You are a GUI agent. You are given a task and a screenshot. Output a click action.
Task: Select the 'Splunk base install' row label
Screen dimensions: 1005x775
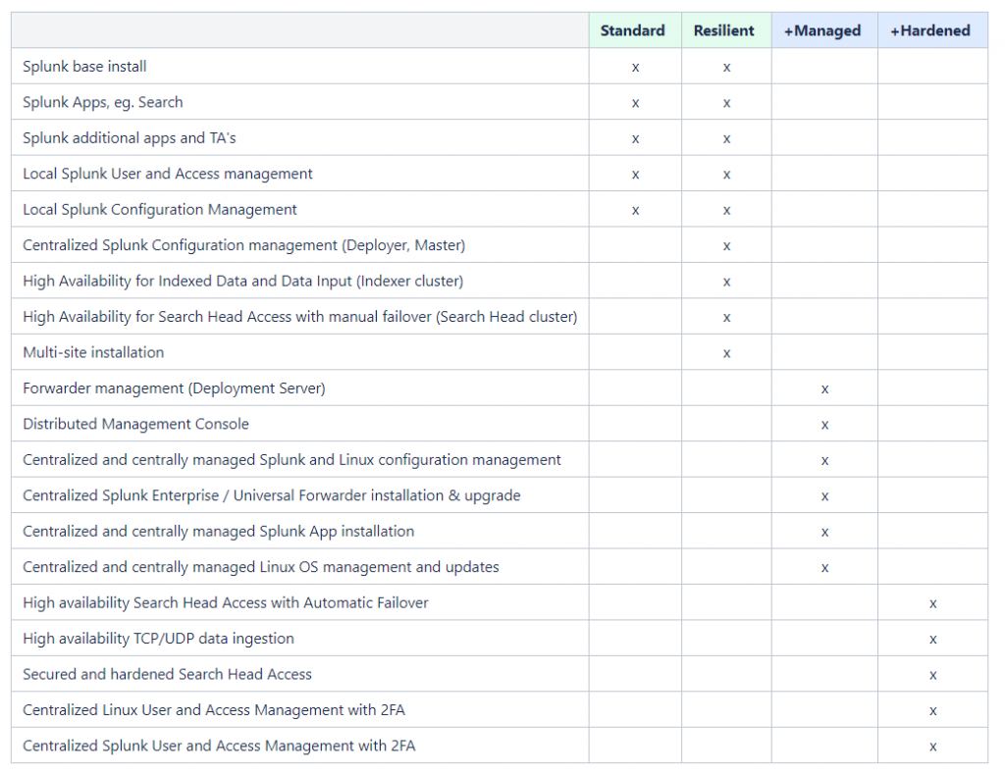[x=84, y=67]
